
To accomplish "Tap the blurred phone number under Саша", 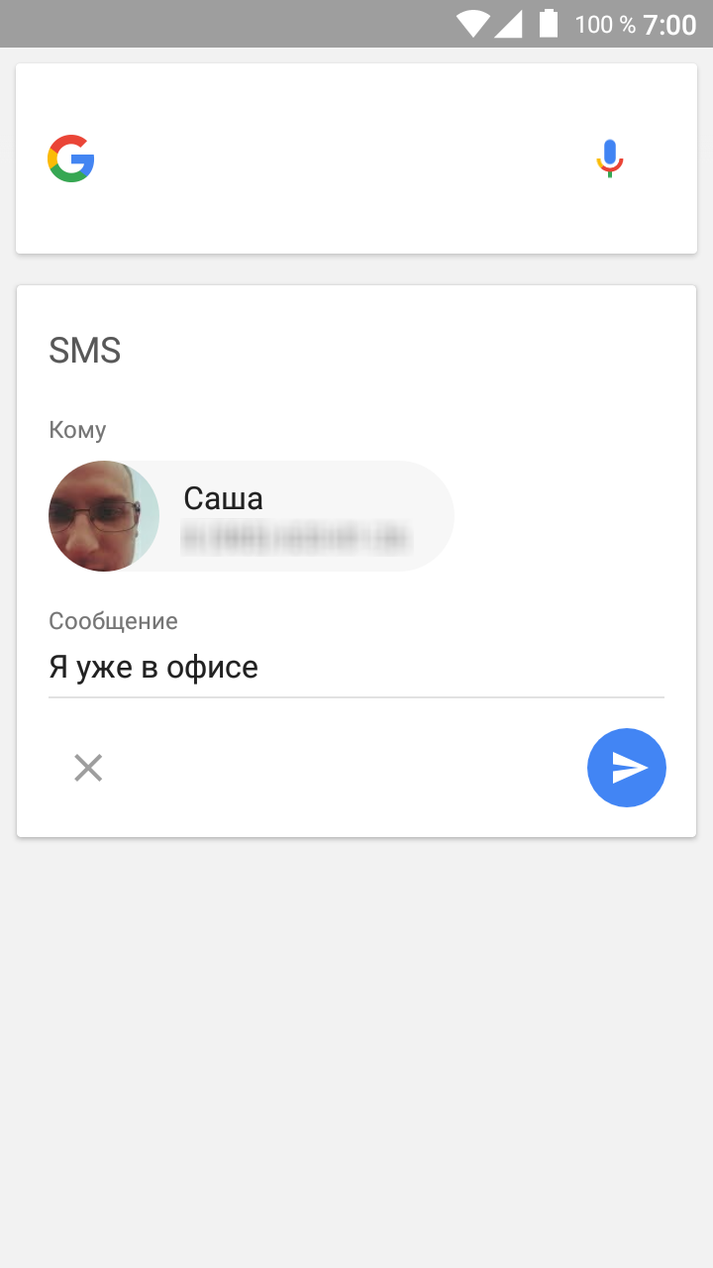I will point(296,539).
